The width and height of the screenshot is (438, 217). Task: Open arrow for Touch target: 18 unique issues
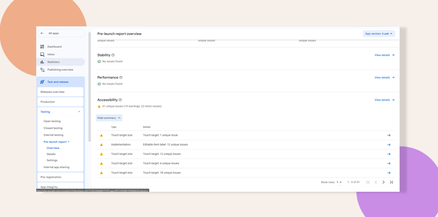tap(389, 173)
